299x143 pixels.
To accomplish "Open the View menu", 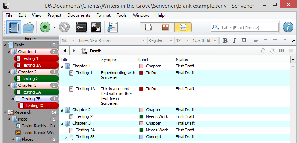I will [x=36, y=15].
